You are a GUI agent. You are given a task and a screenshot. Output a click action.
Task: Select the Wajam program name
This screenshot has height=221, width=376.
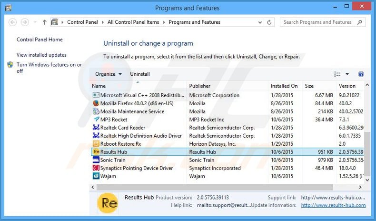point(108,176)
